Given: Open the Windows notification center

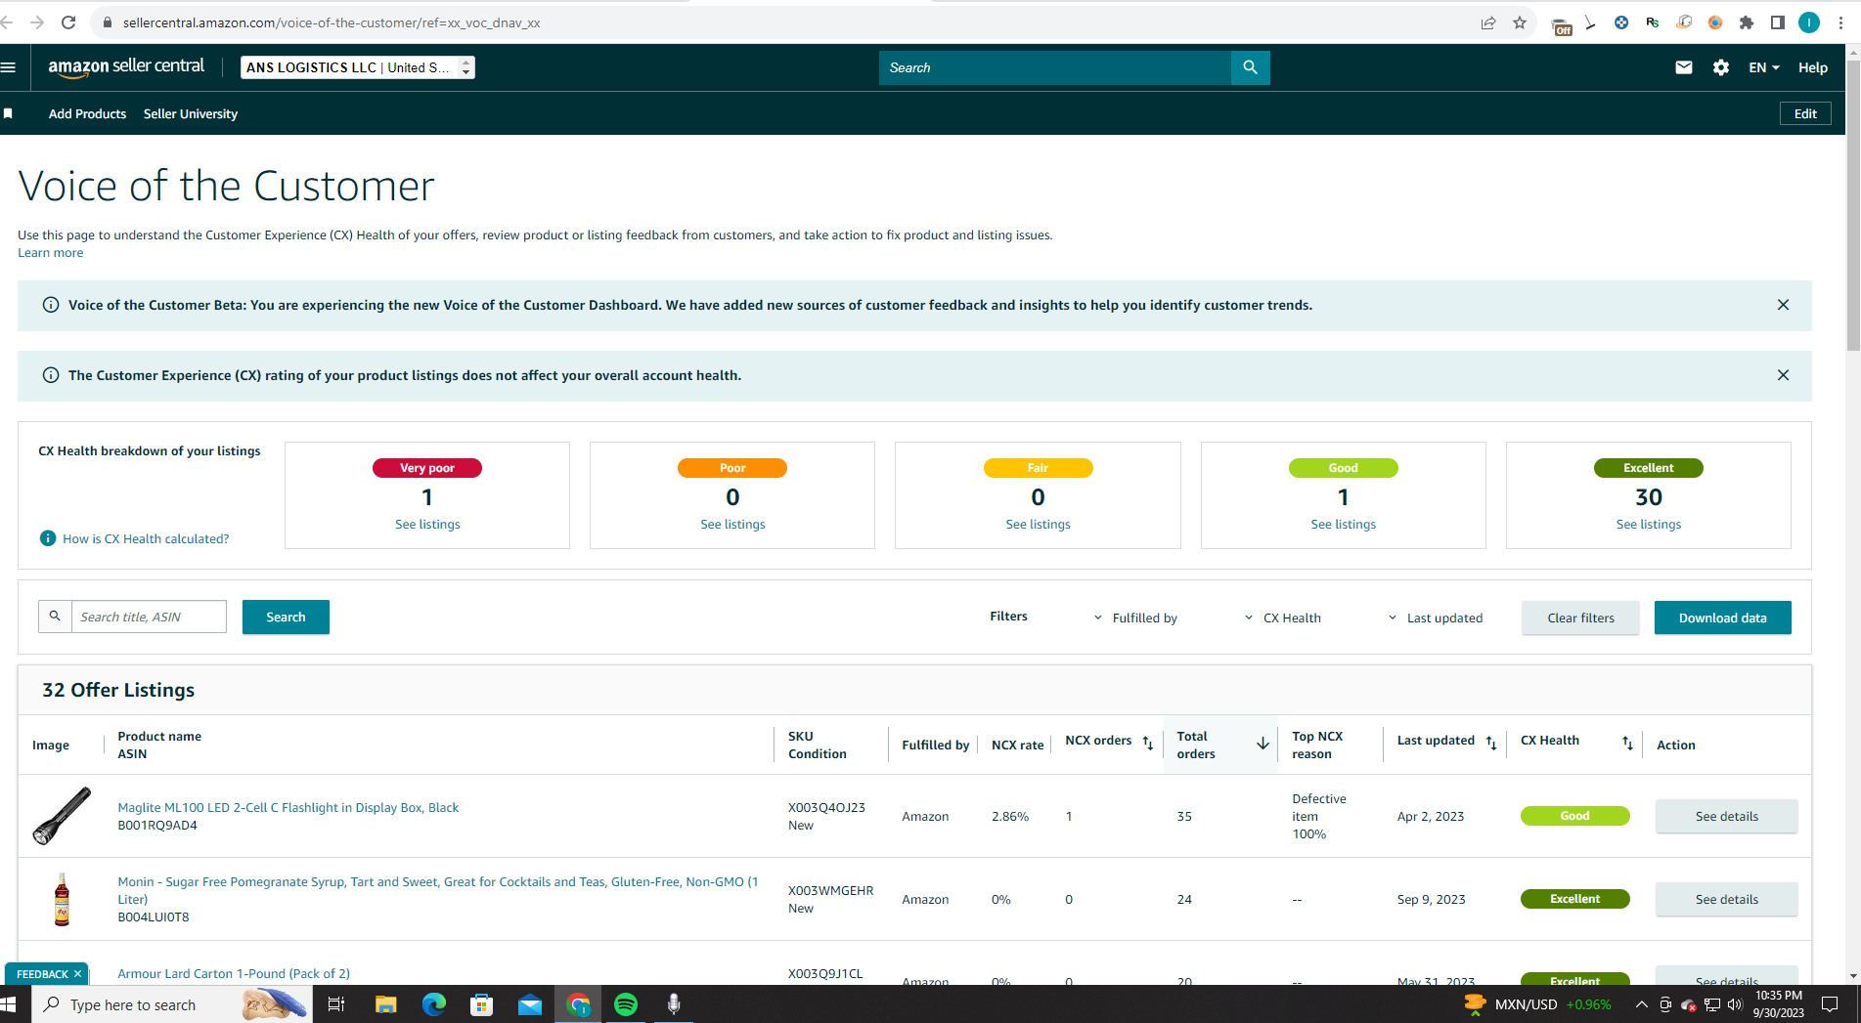Looking at the screenshot, I should 1830,1004.
